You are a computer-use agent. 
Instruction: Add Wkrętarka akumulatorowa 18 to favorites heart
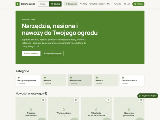[x=108, y=100]
